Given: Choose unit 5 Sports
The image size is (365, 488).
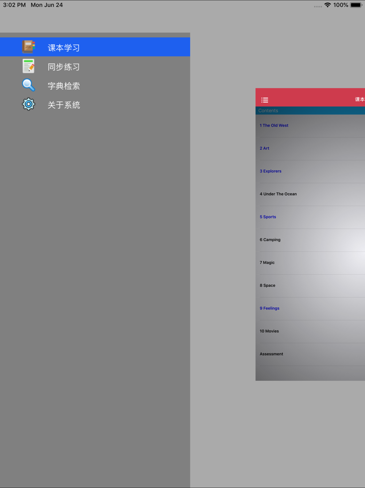Looking at the screenshot, I should [x=268, y=217].
